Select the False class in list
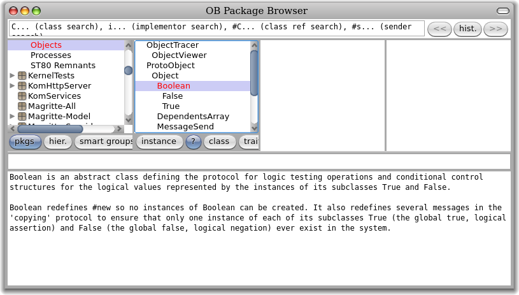The height and width of the screenshot is (295, 519). click(x=173, y=96)
